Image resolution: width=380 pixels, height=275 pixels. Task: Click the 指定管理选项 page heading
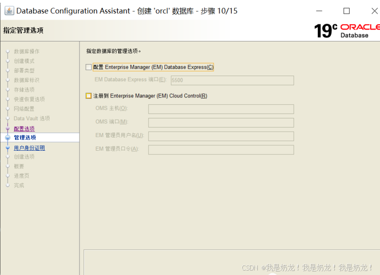(x=23, y=31)
